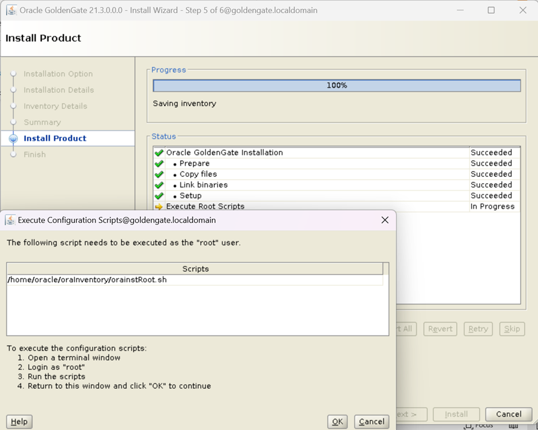Cancel the Install Wizard
The width and height of the screenshot is (538, 430).
[x=508, y=414]
